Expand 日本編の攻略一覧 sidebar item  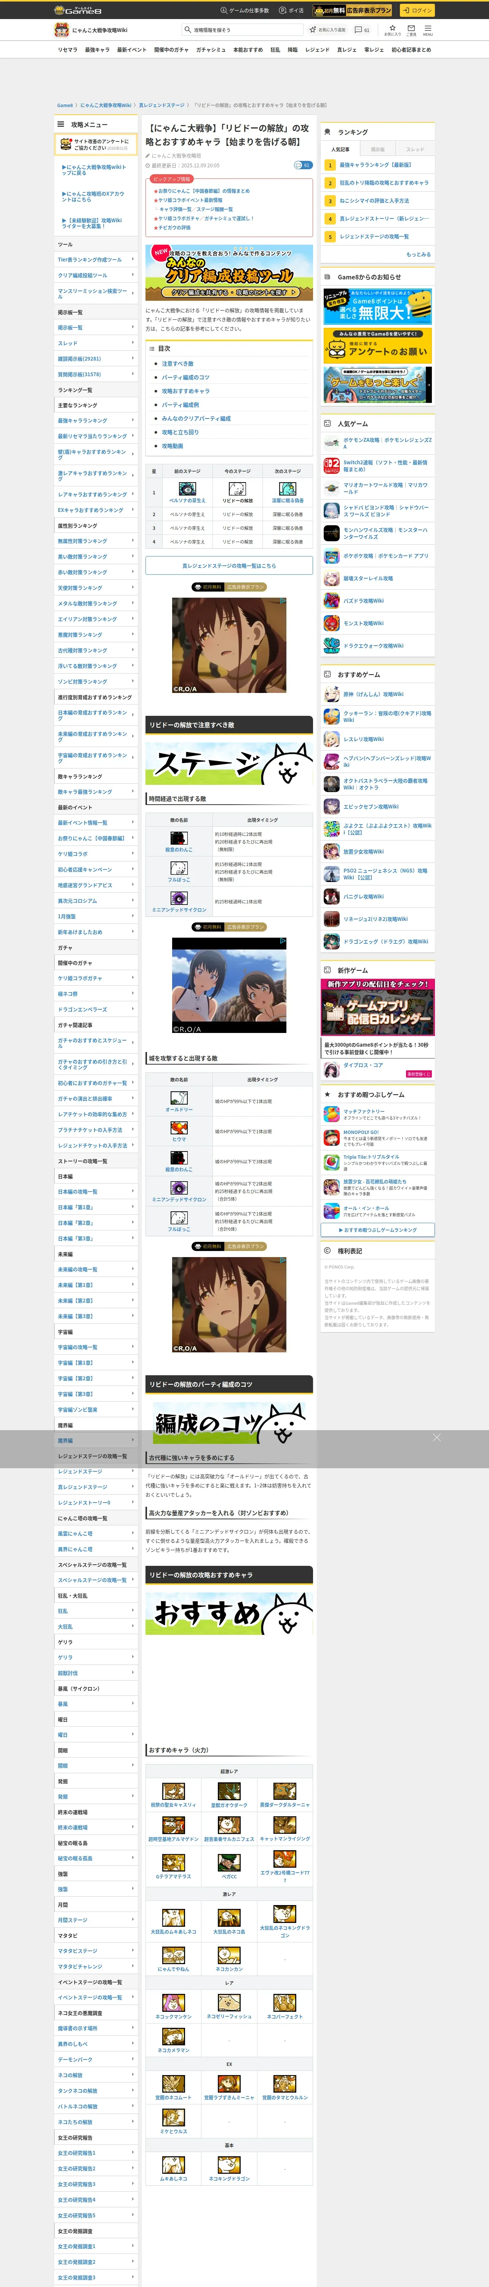(x=96, y=1192)
